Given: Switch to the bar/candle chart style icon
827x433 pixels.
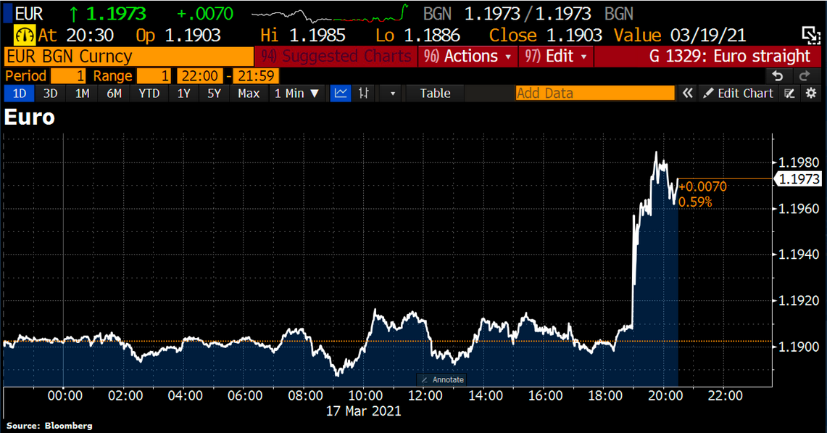Looking at the screenshot, I should click(x=363, y=94).
